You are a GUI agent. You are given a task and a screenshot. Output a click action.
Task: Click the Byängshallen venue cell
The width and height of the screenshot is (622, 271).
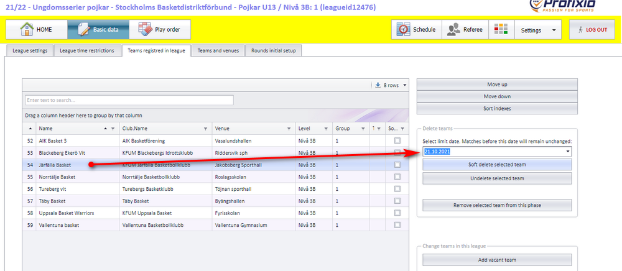coord(254,201)
